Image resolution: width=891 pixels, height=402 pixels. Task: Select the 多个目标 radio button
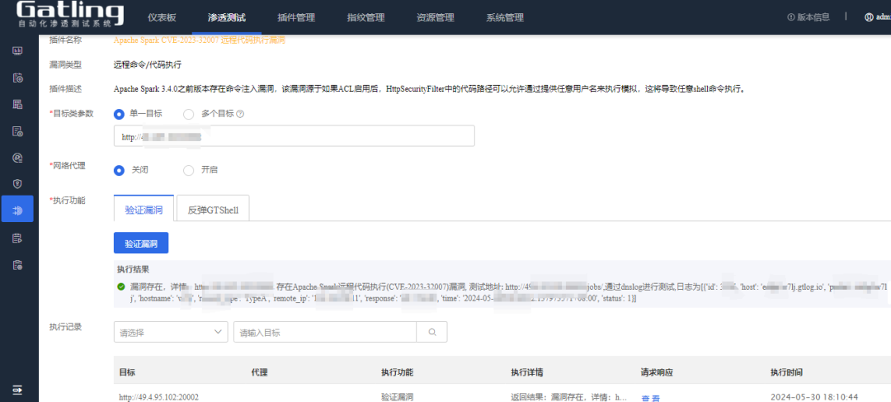188,114
